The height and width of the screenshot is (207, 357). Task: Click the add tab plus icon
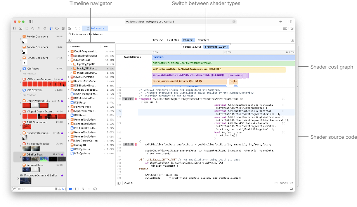pyautogui.click(x=280, y=22)
